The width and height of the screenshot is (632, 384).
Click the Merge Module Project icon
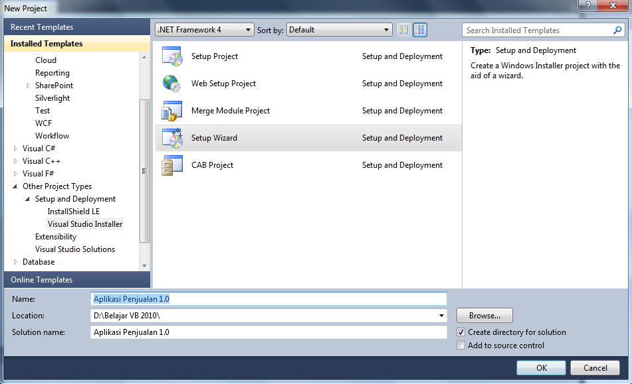coord(172,111)
